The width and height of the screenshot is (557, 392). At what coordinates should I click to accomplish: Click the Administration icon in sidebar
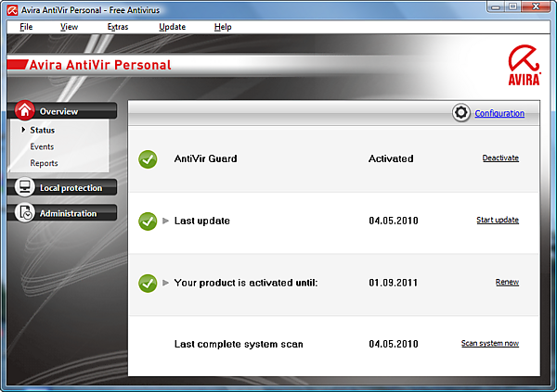coord(25,213)
